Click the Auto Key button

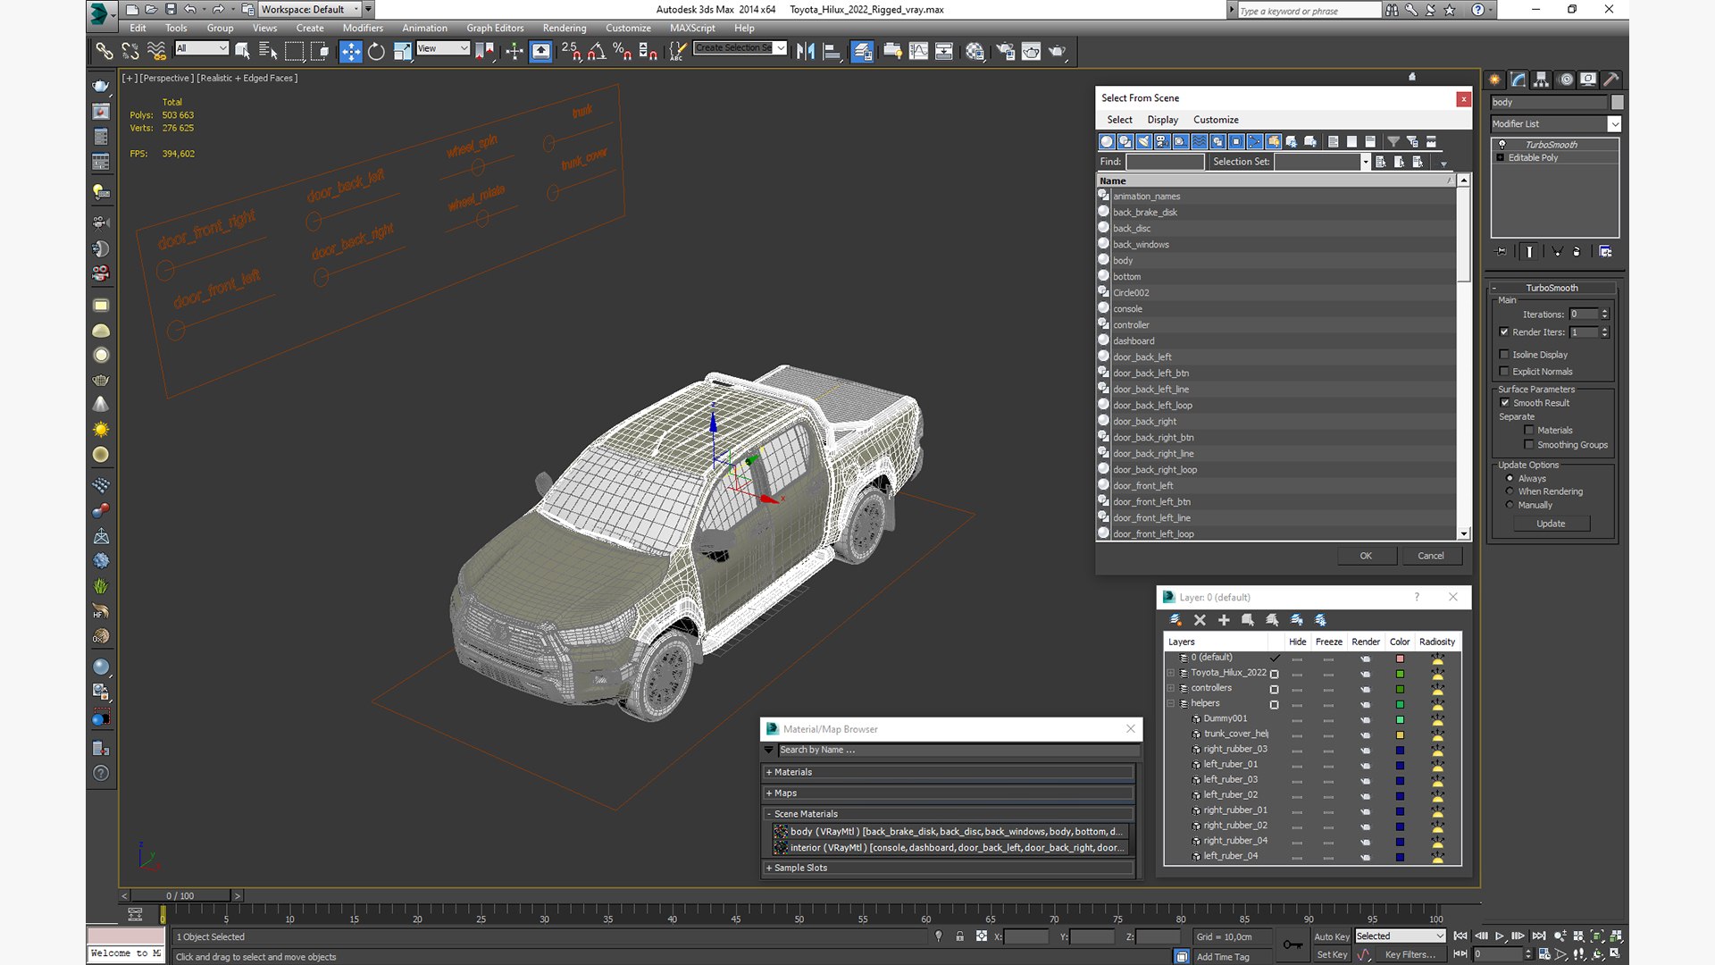1332,936
